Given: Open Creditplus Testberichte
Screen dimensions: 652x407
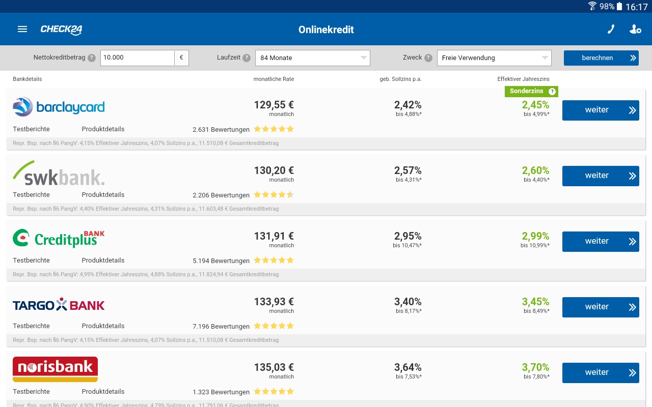Looking at the screenshot, I should [x=31, y=260].
